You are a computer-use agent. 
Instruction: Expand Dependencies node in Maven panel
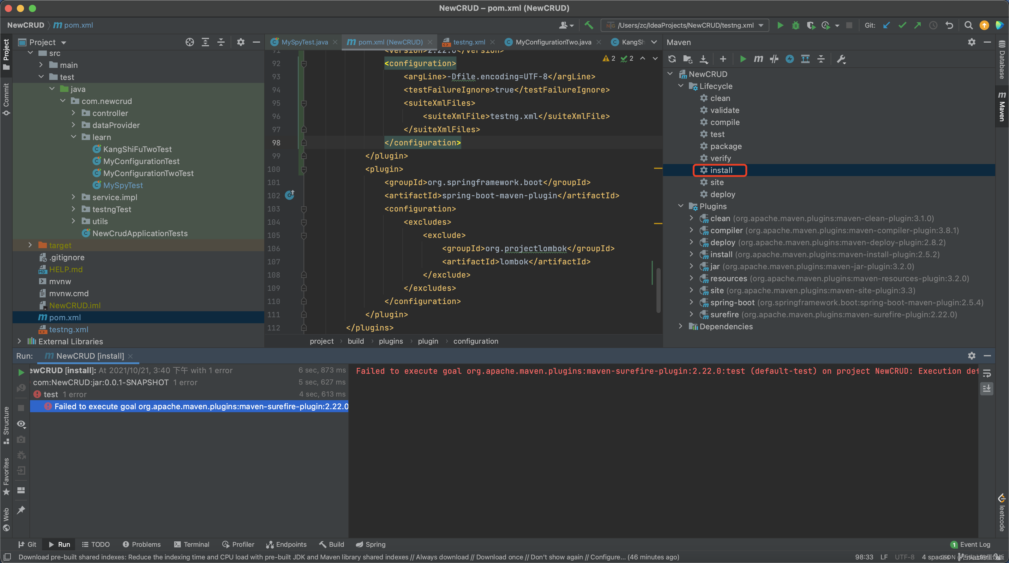(x=681, y=326)
